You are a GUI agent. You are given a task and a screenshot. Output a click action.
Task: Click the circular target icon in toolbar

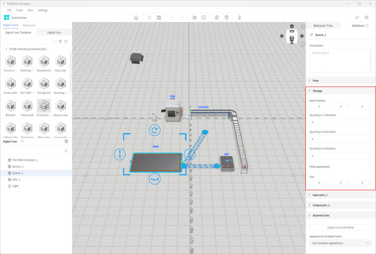tap(203, 18)
